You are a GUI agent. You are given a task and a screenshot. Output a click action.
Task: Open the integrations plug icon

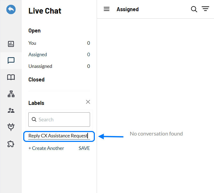[11, 127]
